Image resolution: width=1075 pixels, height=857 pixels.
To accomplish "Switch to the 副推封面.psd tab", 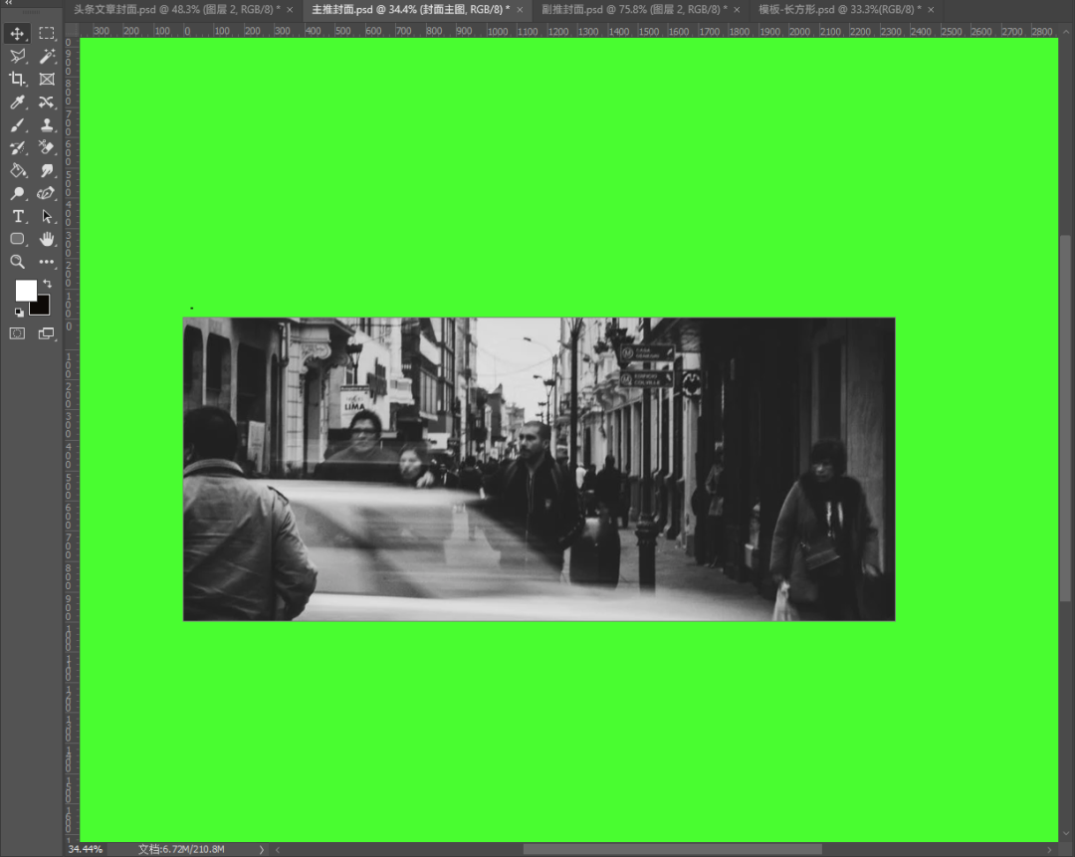I will tap(635, 10).
